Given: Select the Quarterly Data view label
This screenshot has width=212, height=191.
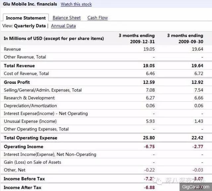Looking at the screenshot, I should pos(30,26).
